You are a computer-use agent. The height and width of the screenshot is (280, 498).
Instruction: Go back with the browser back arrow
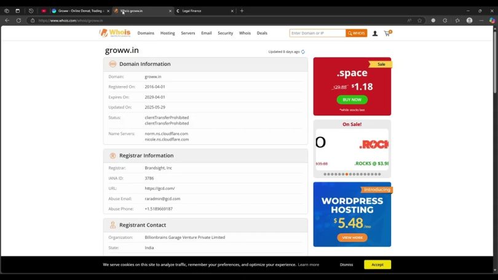click(x=7, y=20)
